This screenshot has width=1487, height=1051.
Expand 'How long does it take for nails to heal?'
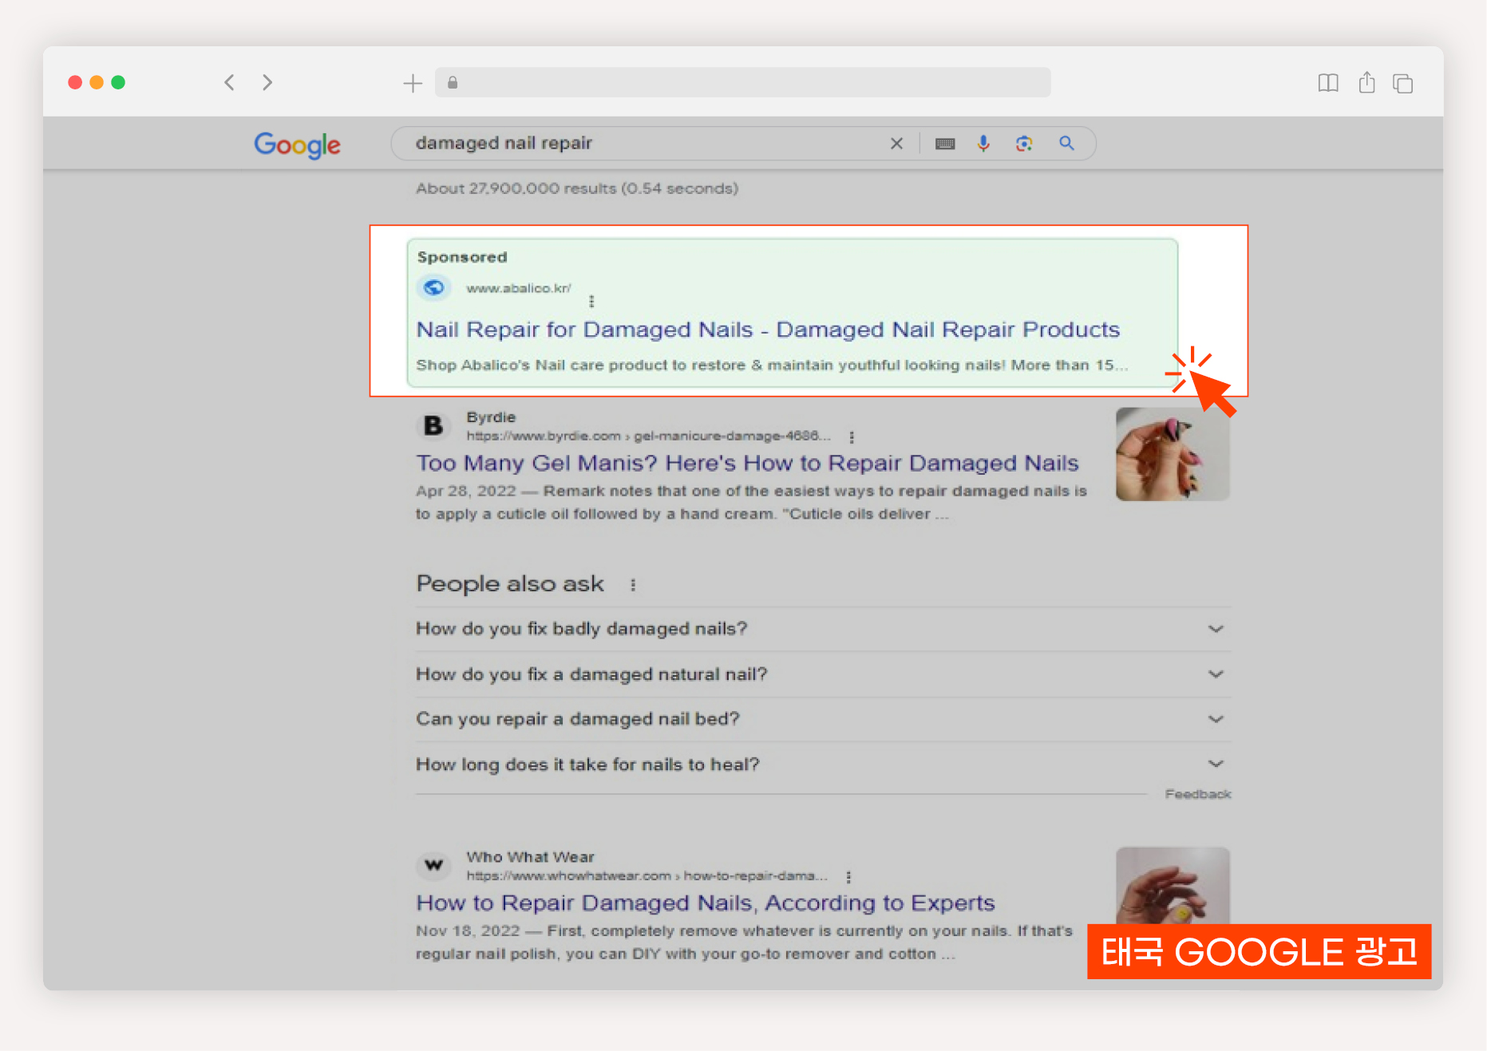[823, 765]
